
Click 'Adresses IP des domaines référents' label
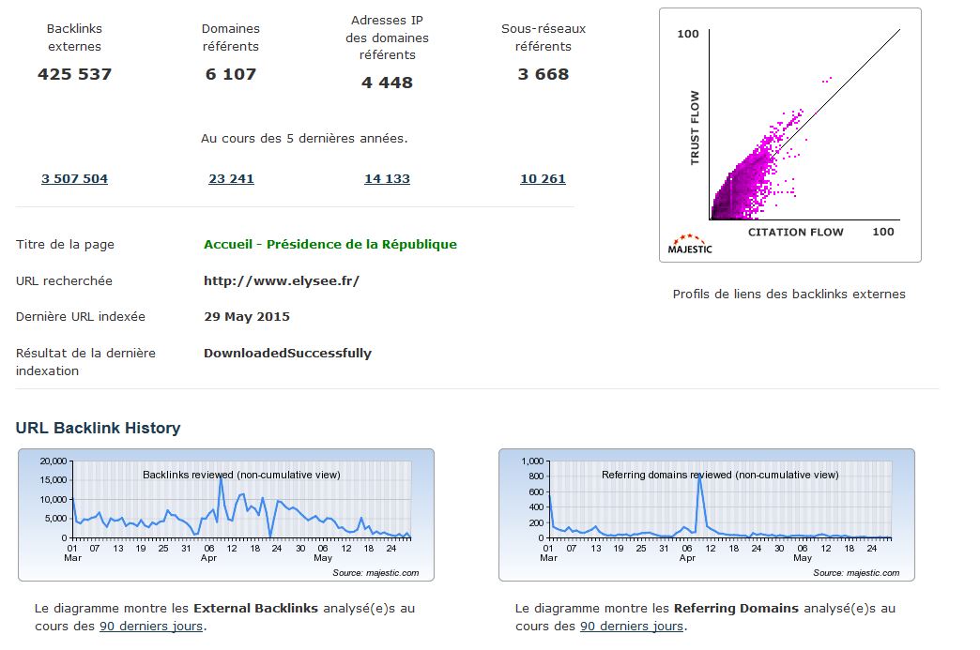[x=387, y=38]
